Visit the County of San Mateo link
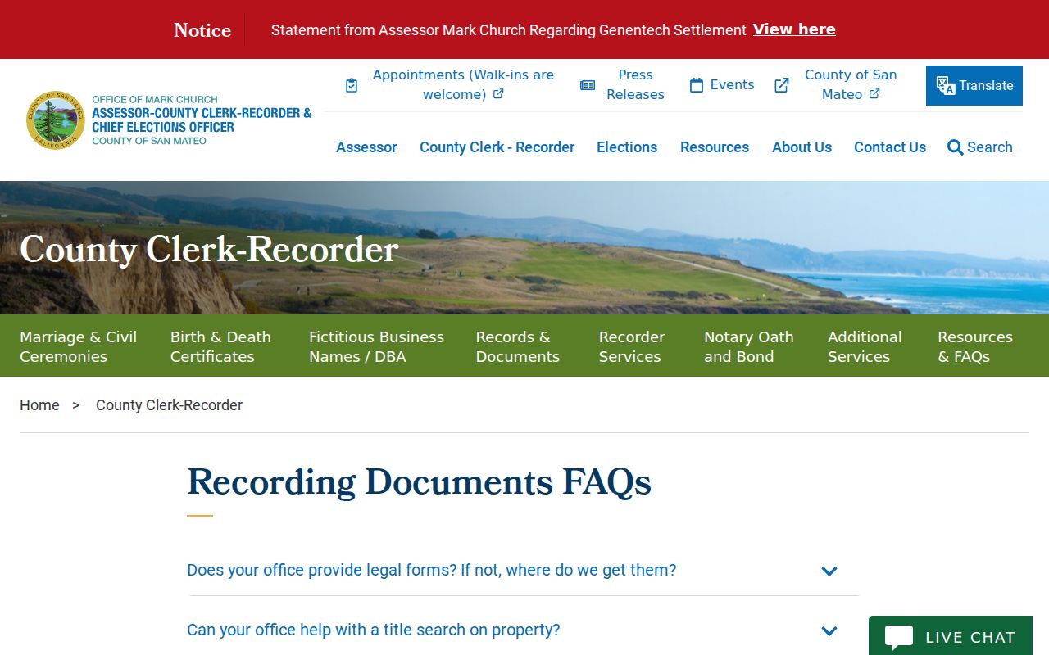 tap(851, 84)
